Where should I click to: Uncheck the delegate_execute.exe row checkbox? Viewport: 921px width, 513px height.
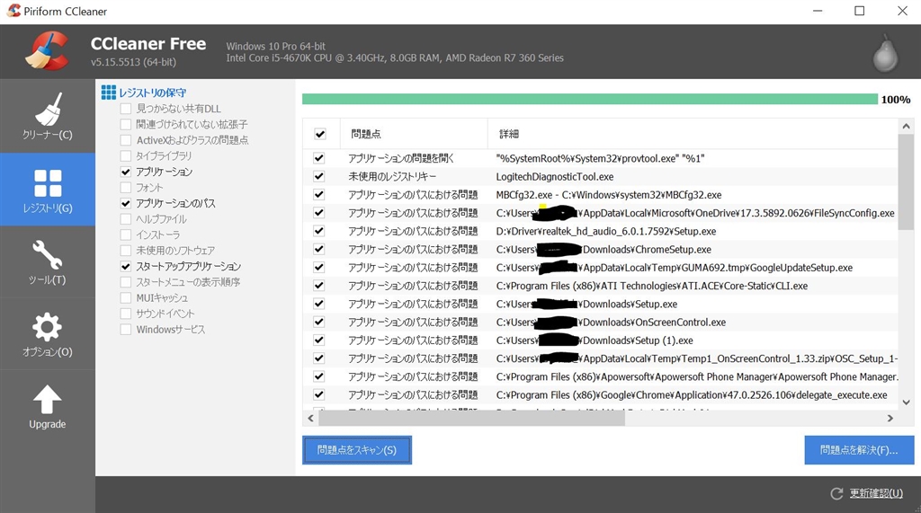pos(319,394)
